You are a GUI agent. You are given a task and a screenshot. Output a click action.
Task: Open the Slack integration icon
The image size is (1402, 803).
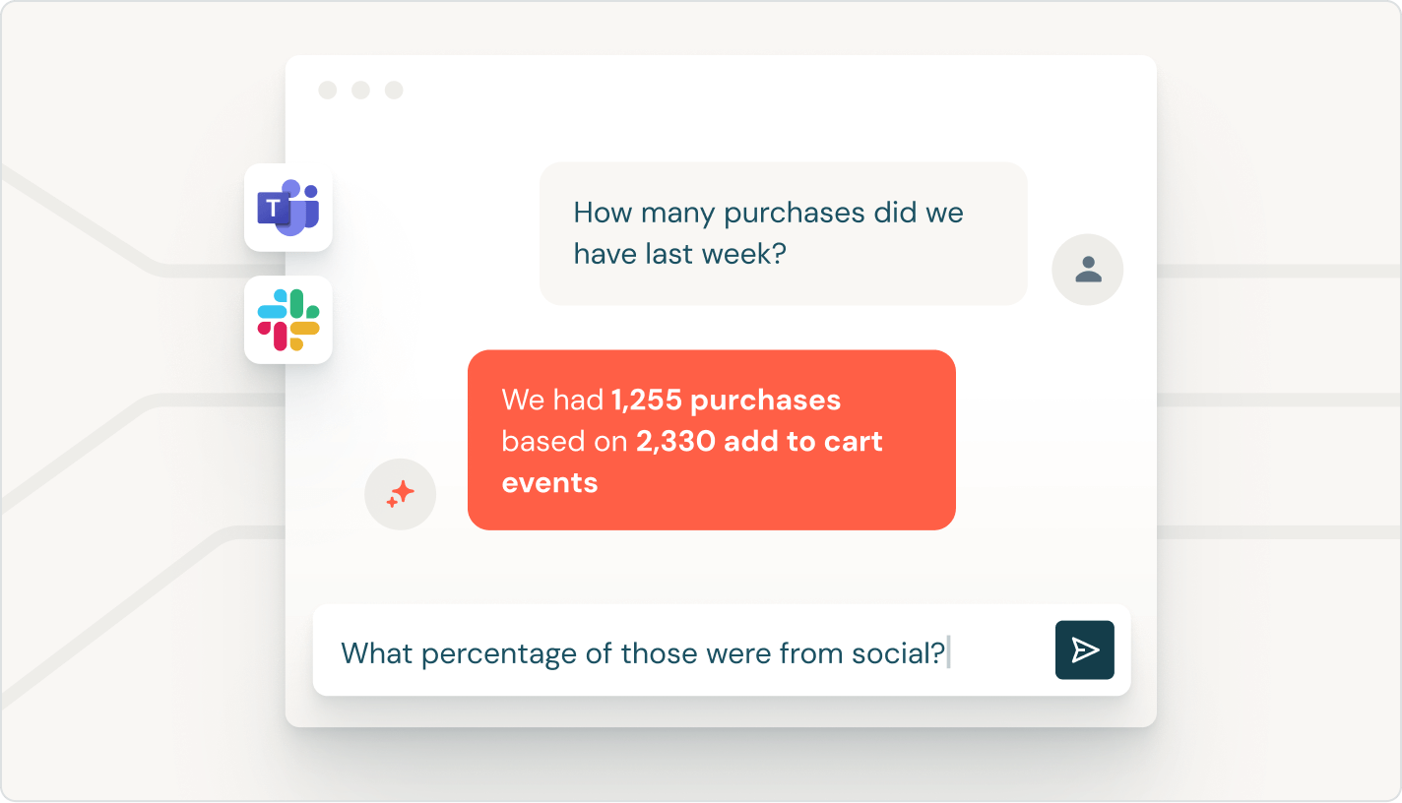pos(288,320)
